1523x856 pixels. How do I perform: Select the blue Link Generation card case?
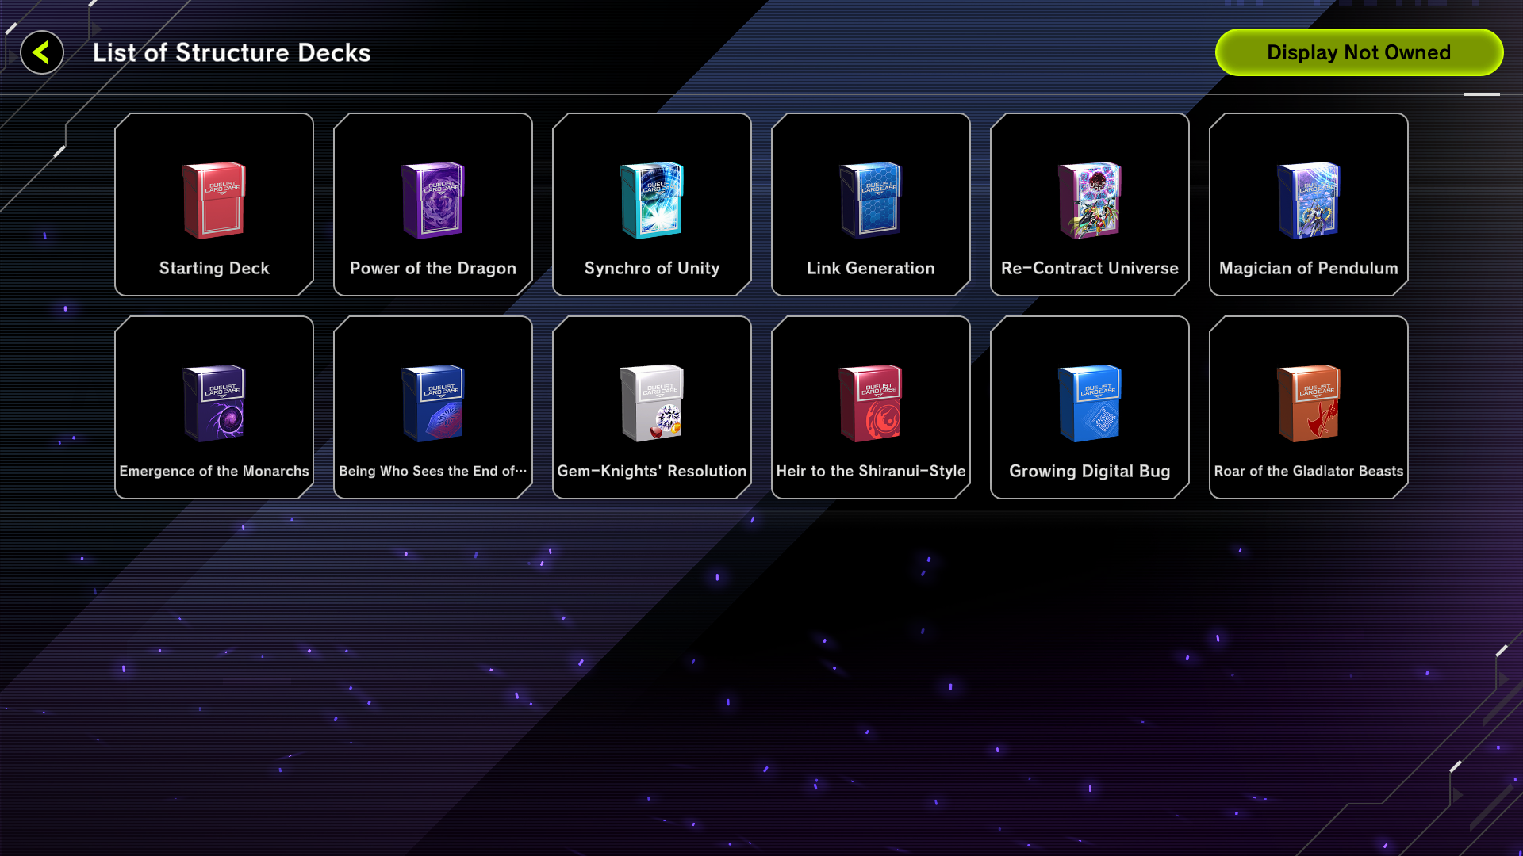tap(871, 201)
